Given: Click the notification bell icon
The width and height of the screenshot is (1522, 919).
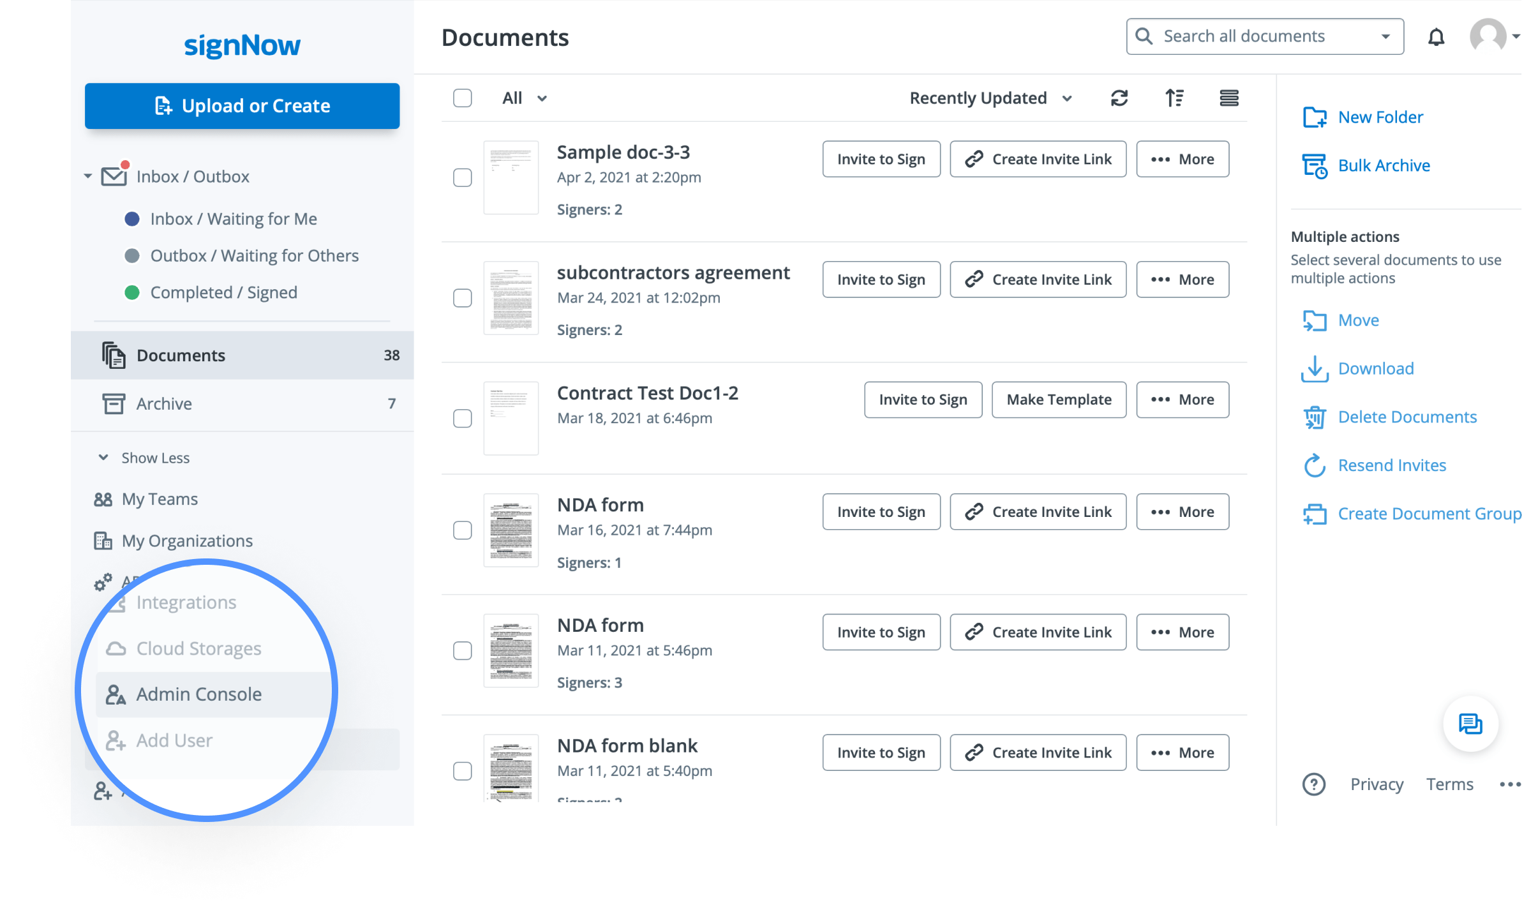Looking at the screenshot, I should 1436,37.
